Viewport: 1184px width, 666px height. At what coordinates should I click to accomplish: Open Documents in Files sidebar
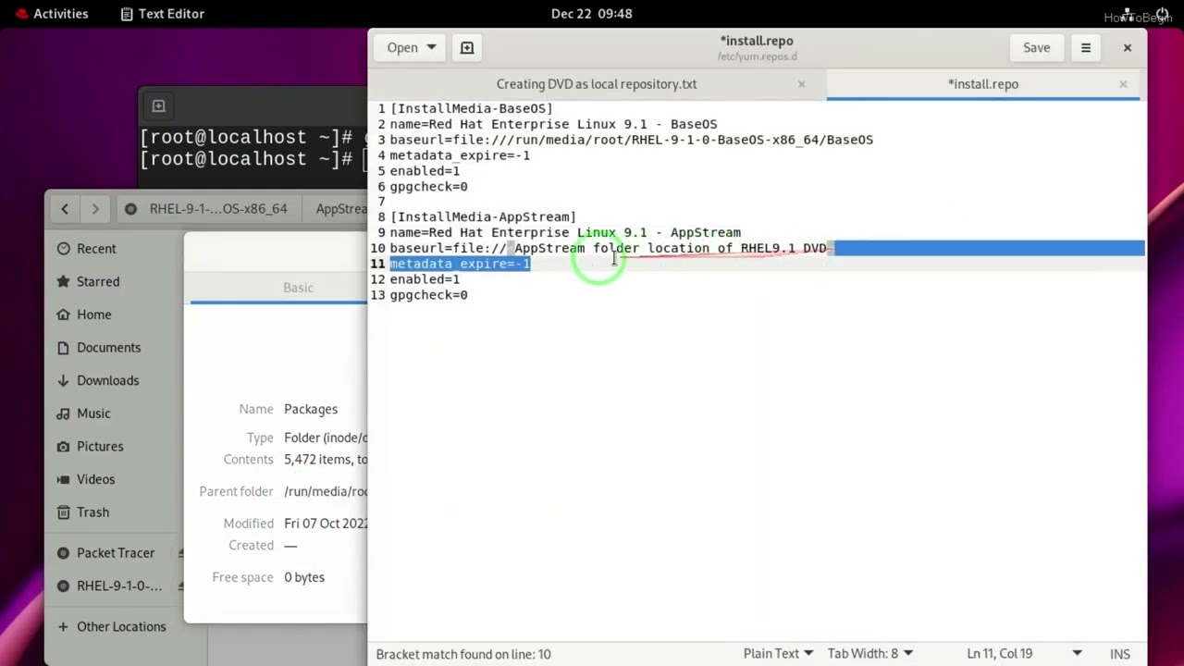(109, 348)
